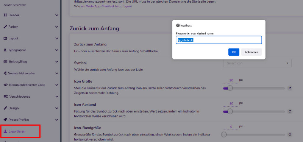Click the Icon Abstand slider handle
The width and height of the screenshot is (303, 142).
(230, 111)
